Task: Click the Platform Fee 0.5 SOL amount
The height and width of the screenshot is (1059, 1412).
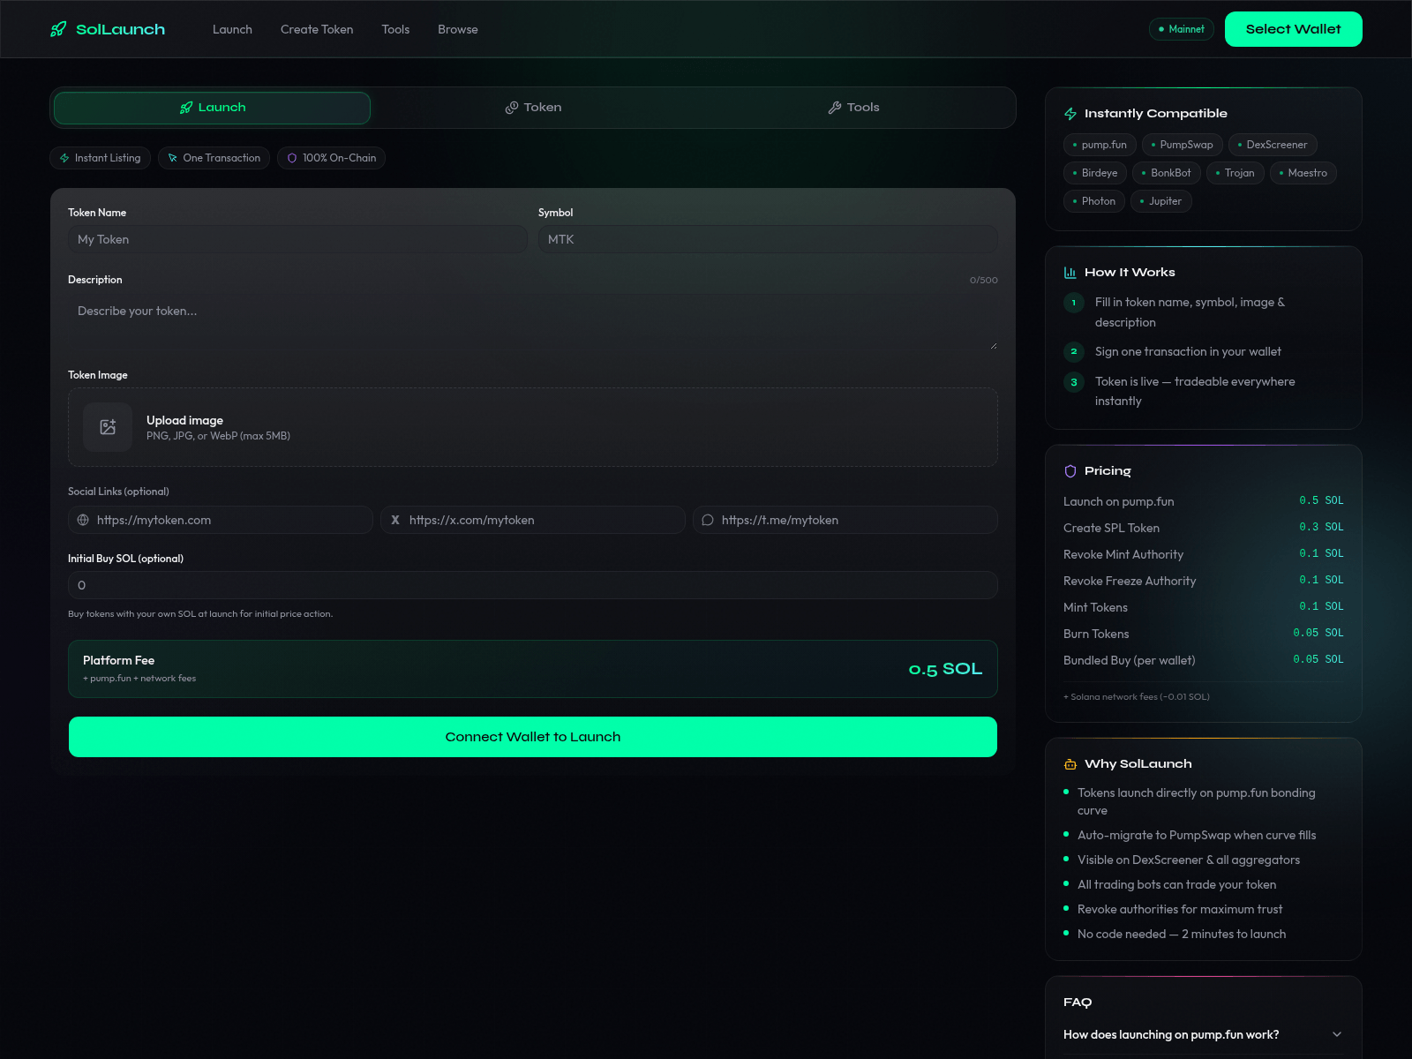Action: click(945, 669)
